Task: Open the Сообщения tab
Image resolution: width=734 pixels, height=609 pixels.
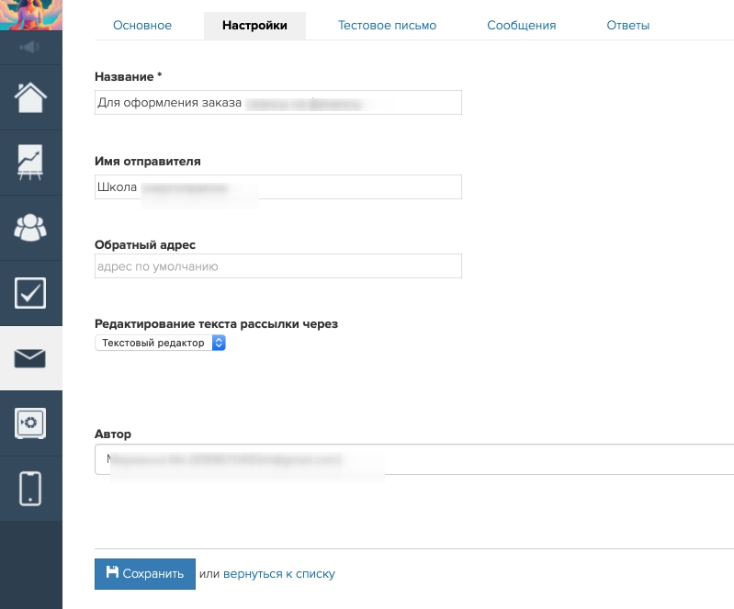Action: point(521,26)
